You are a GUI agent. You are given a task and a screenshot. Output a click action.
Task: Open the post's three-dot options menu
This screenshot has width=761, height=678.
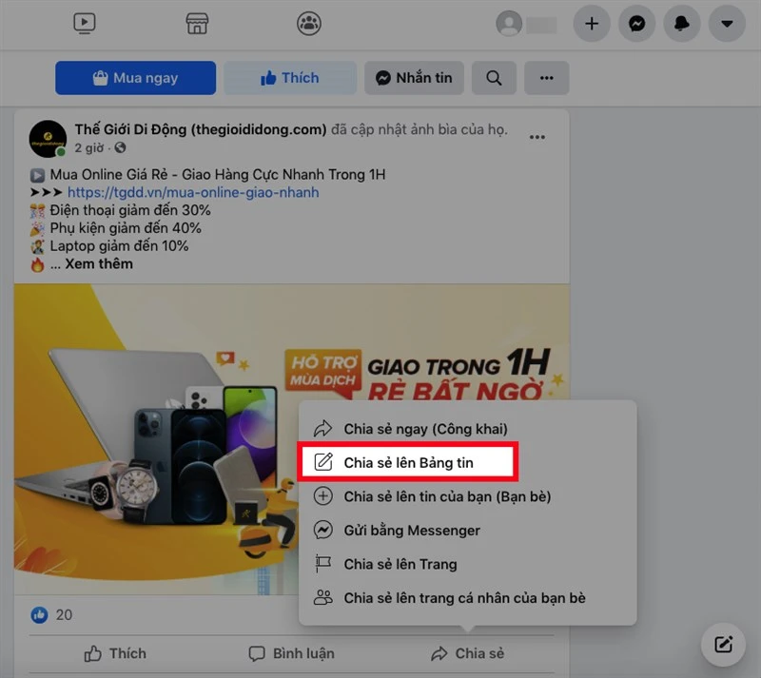tap(537, 137)
